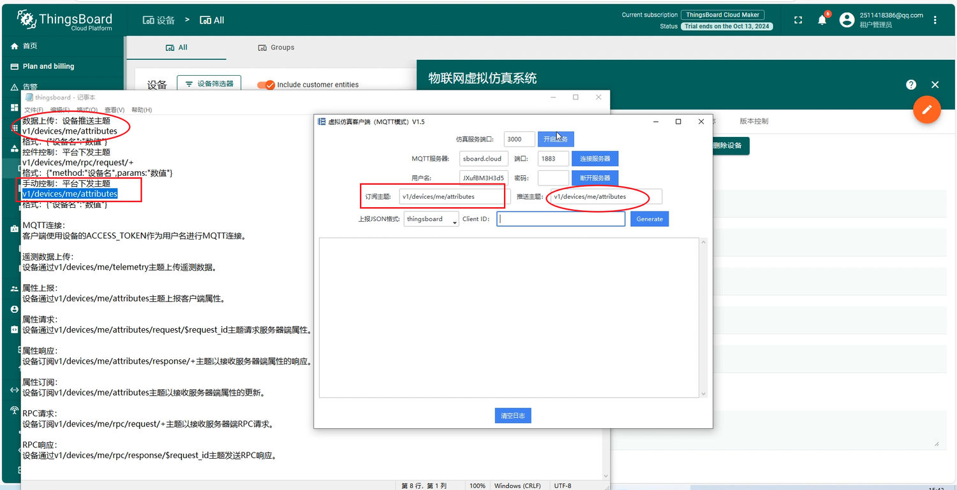957x490 pixels.
Task: Open the 设备筛选器 device filter
Action: tap(209, 83)
